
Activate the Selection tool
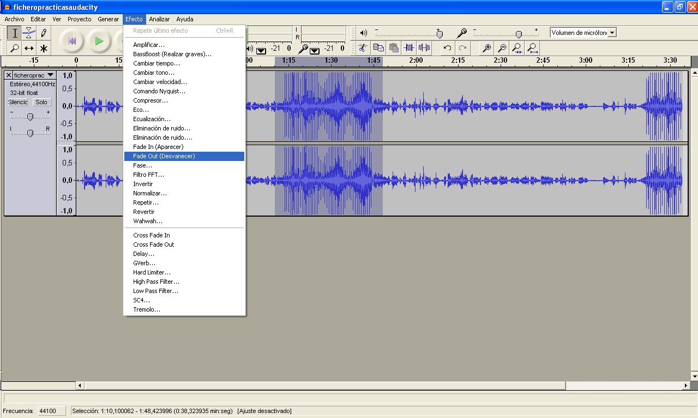tap(15, 33)
